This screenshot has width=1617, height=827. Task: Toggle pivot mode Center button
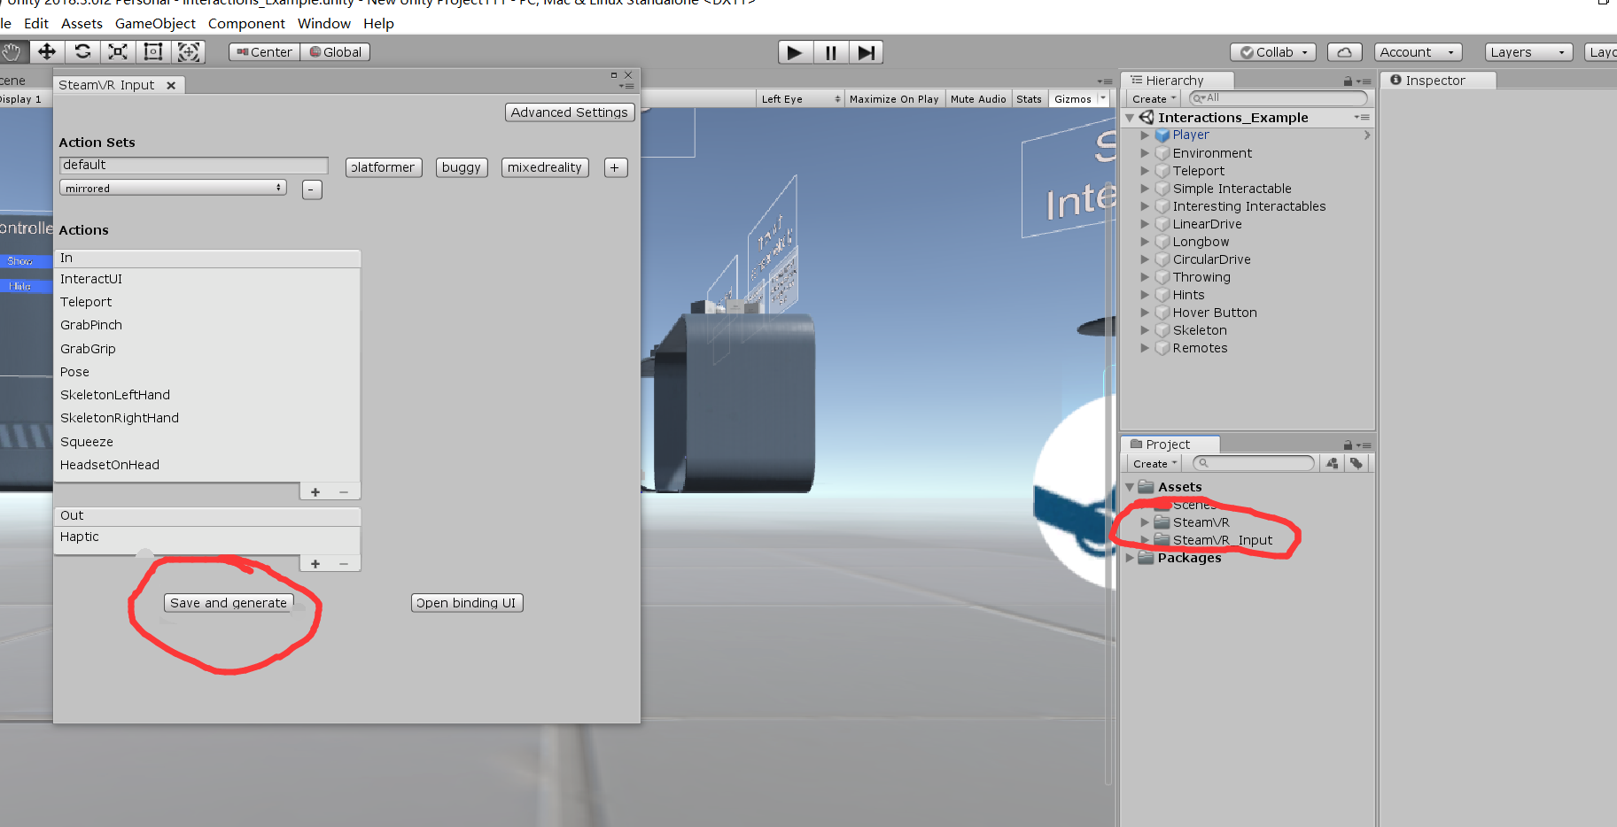point(264,52)
